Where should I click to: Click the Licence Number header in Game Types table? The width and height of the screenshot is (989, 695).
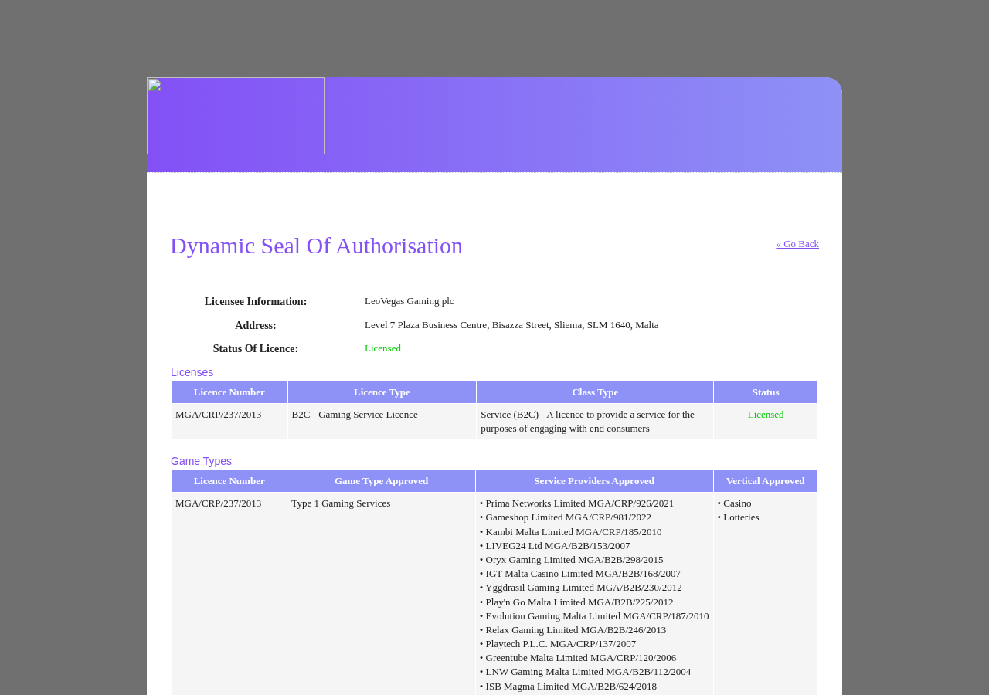coord(229,481)
